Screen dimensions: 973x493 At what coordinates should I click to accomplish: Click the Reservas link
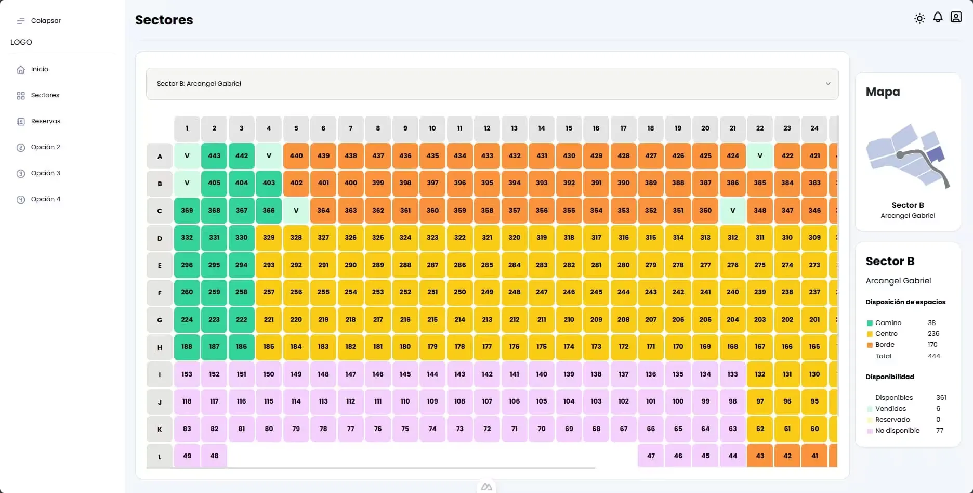pyautogui.click(x=45, y=121)
